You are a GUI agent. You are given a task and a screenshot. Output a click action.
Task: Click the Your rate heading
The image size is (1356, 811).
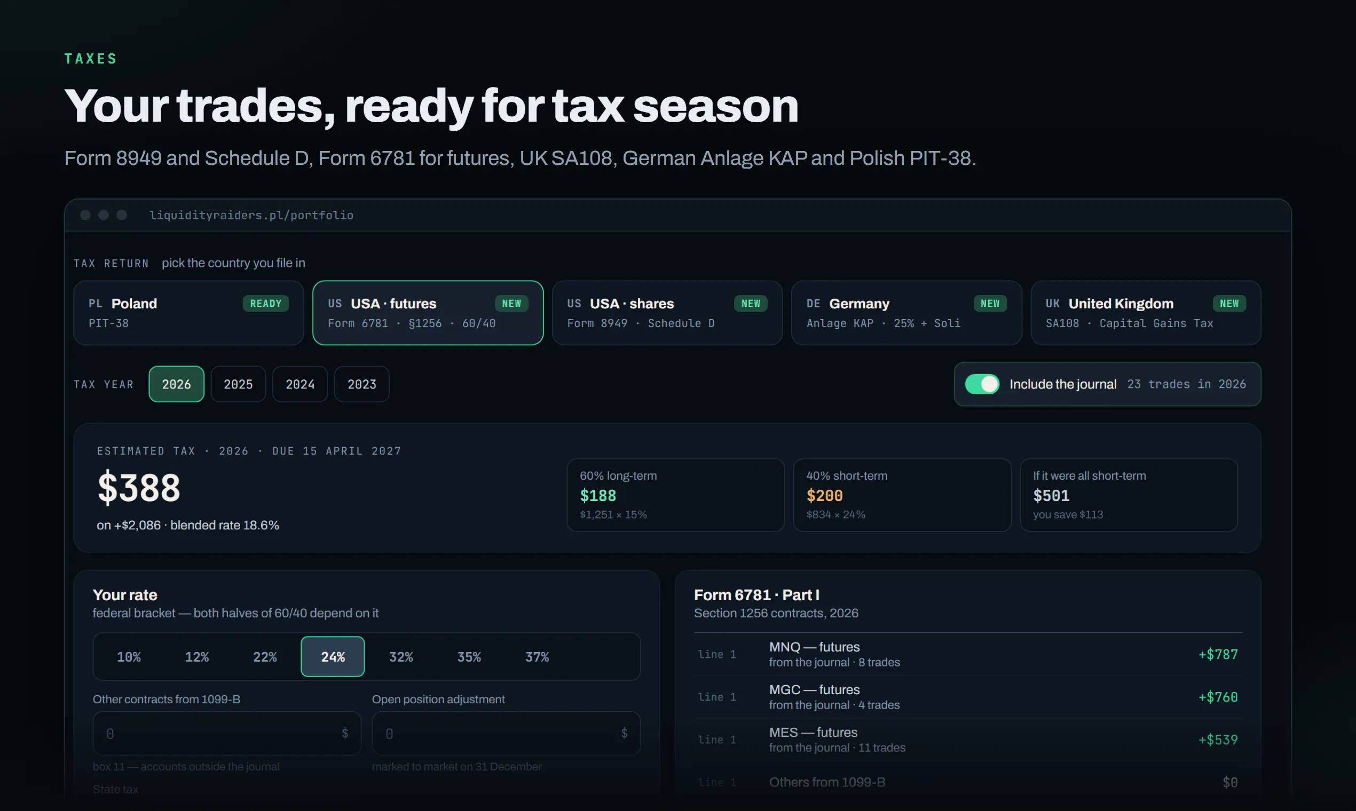pyautogui.click(x=125, y=594)
